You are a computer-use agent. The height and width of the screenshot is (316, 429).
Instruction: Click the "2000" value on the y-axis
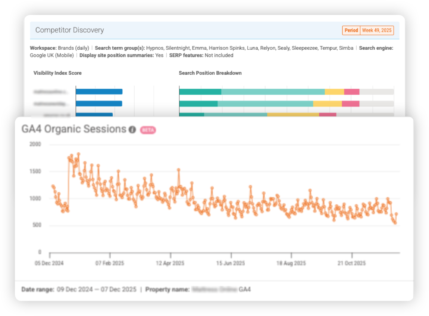click(x=35, y=144)
